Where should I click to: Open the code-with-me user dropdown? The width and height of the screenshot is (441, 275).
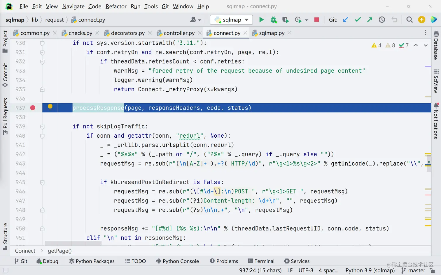pos(195,20)
